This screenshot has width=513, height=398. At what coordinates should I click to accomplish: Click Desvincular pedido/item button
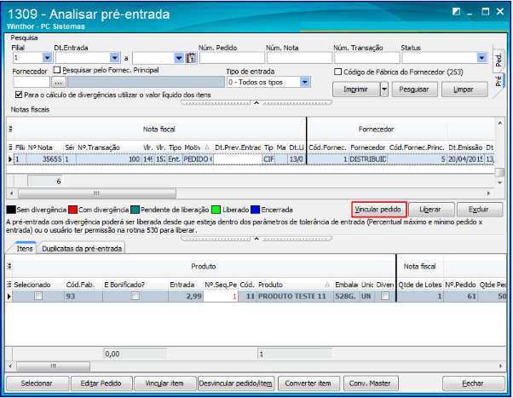click(x=236, y=384)
